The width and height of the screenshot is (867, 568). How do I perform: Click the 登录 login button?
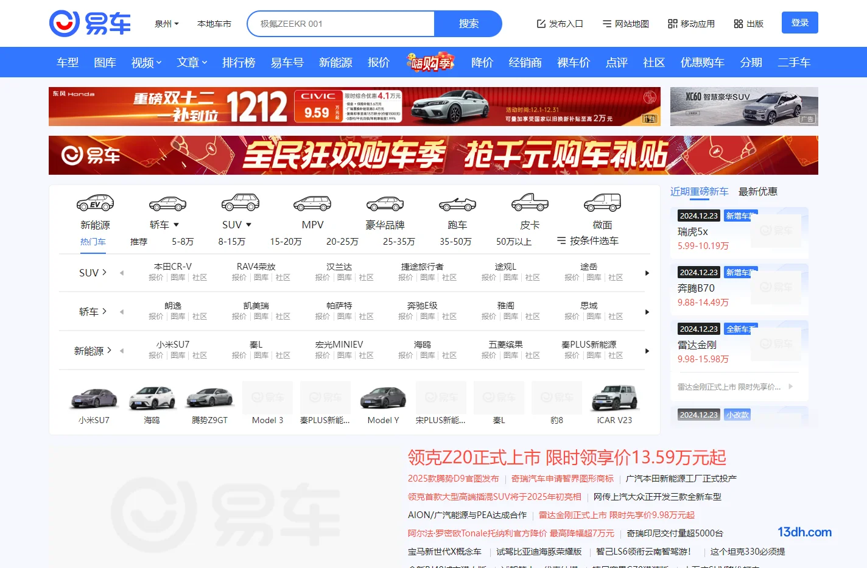pyautogui.click(x=800, y=23)
